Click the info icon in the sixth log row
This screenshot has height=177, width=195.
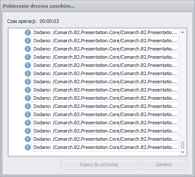point(28,73)
